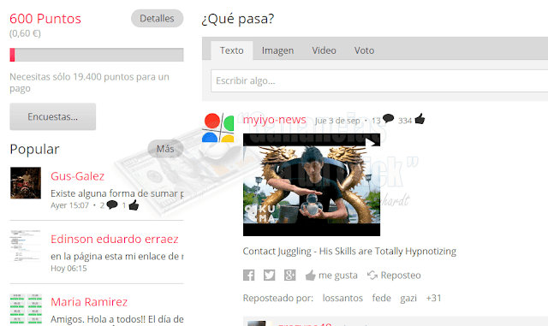
Task: Click the comment icon on Gus-Galez post
Action: tap(112, 204)
